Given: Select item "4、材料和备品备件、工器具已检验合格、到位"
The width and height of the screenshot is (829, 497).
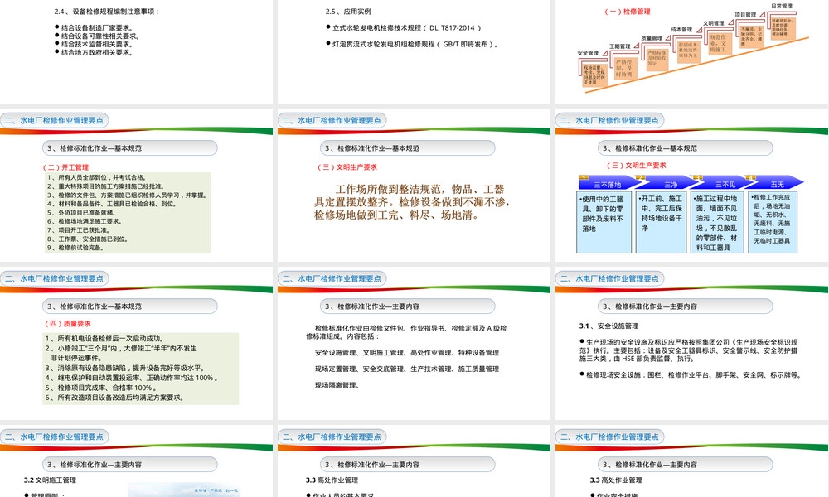Looking at the screenshot, I should click(x=112, y=204).
